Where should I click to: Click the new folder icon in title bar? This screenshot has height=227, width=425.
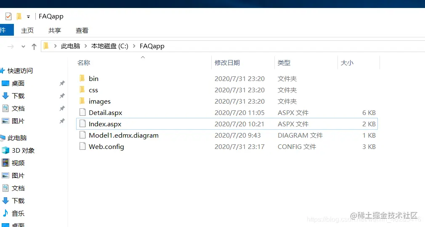[19, 16]
